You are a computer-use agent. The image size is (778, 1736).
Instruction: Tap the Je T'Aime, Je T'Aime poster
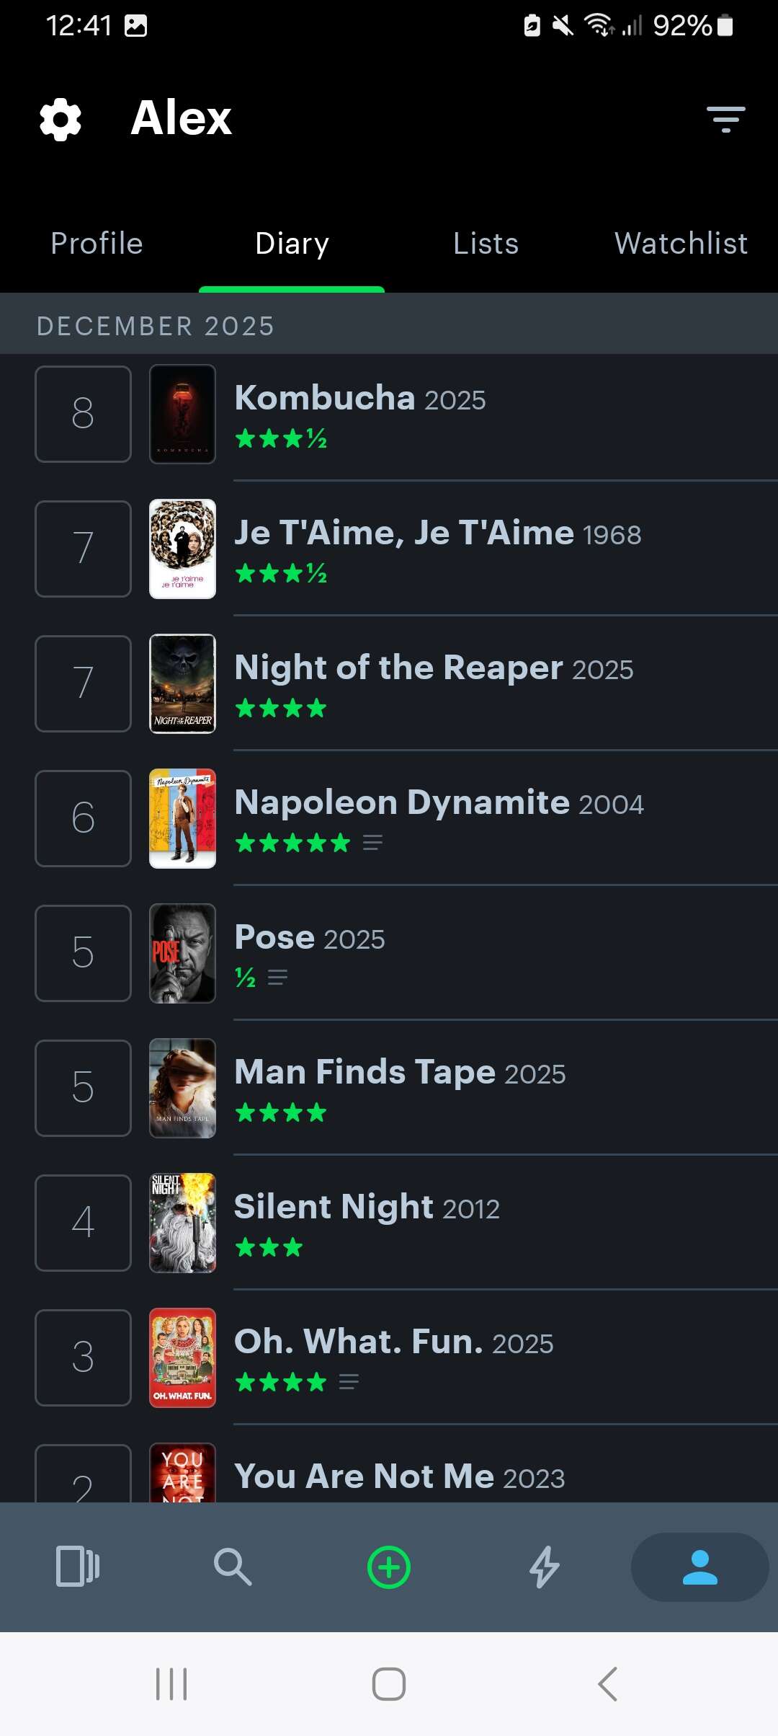182,549
